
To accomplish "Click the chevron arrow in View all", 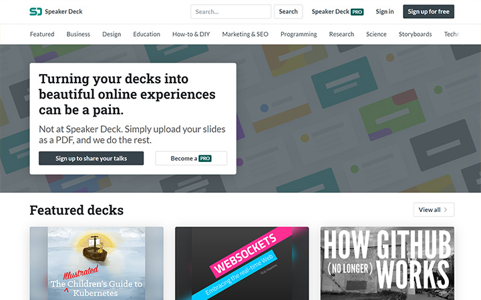I will [446, 210].
